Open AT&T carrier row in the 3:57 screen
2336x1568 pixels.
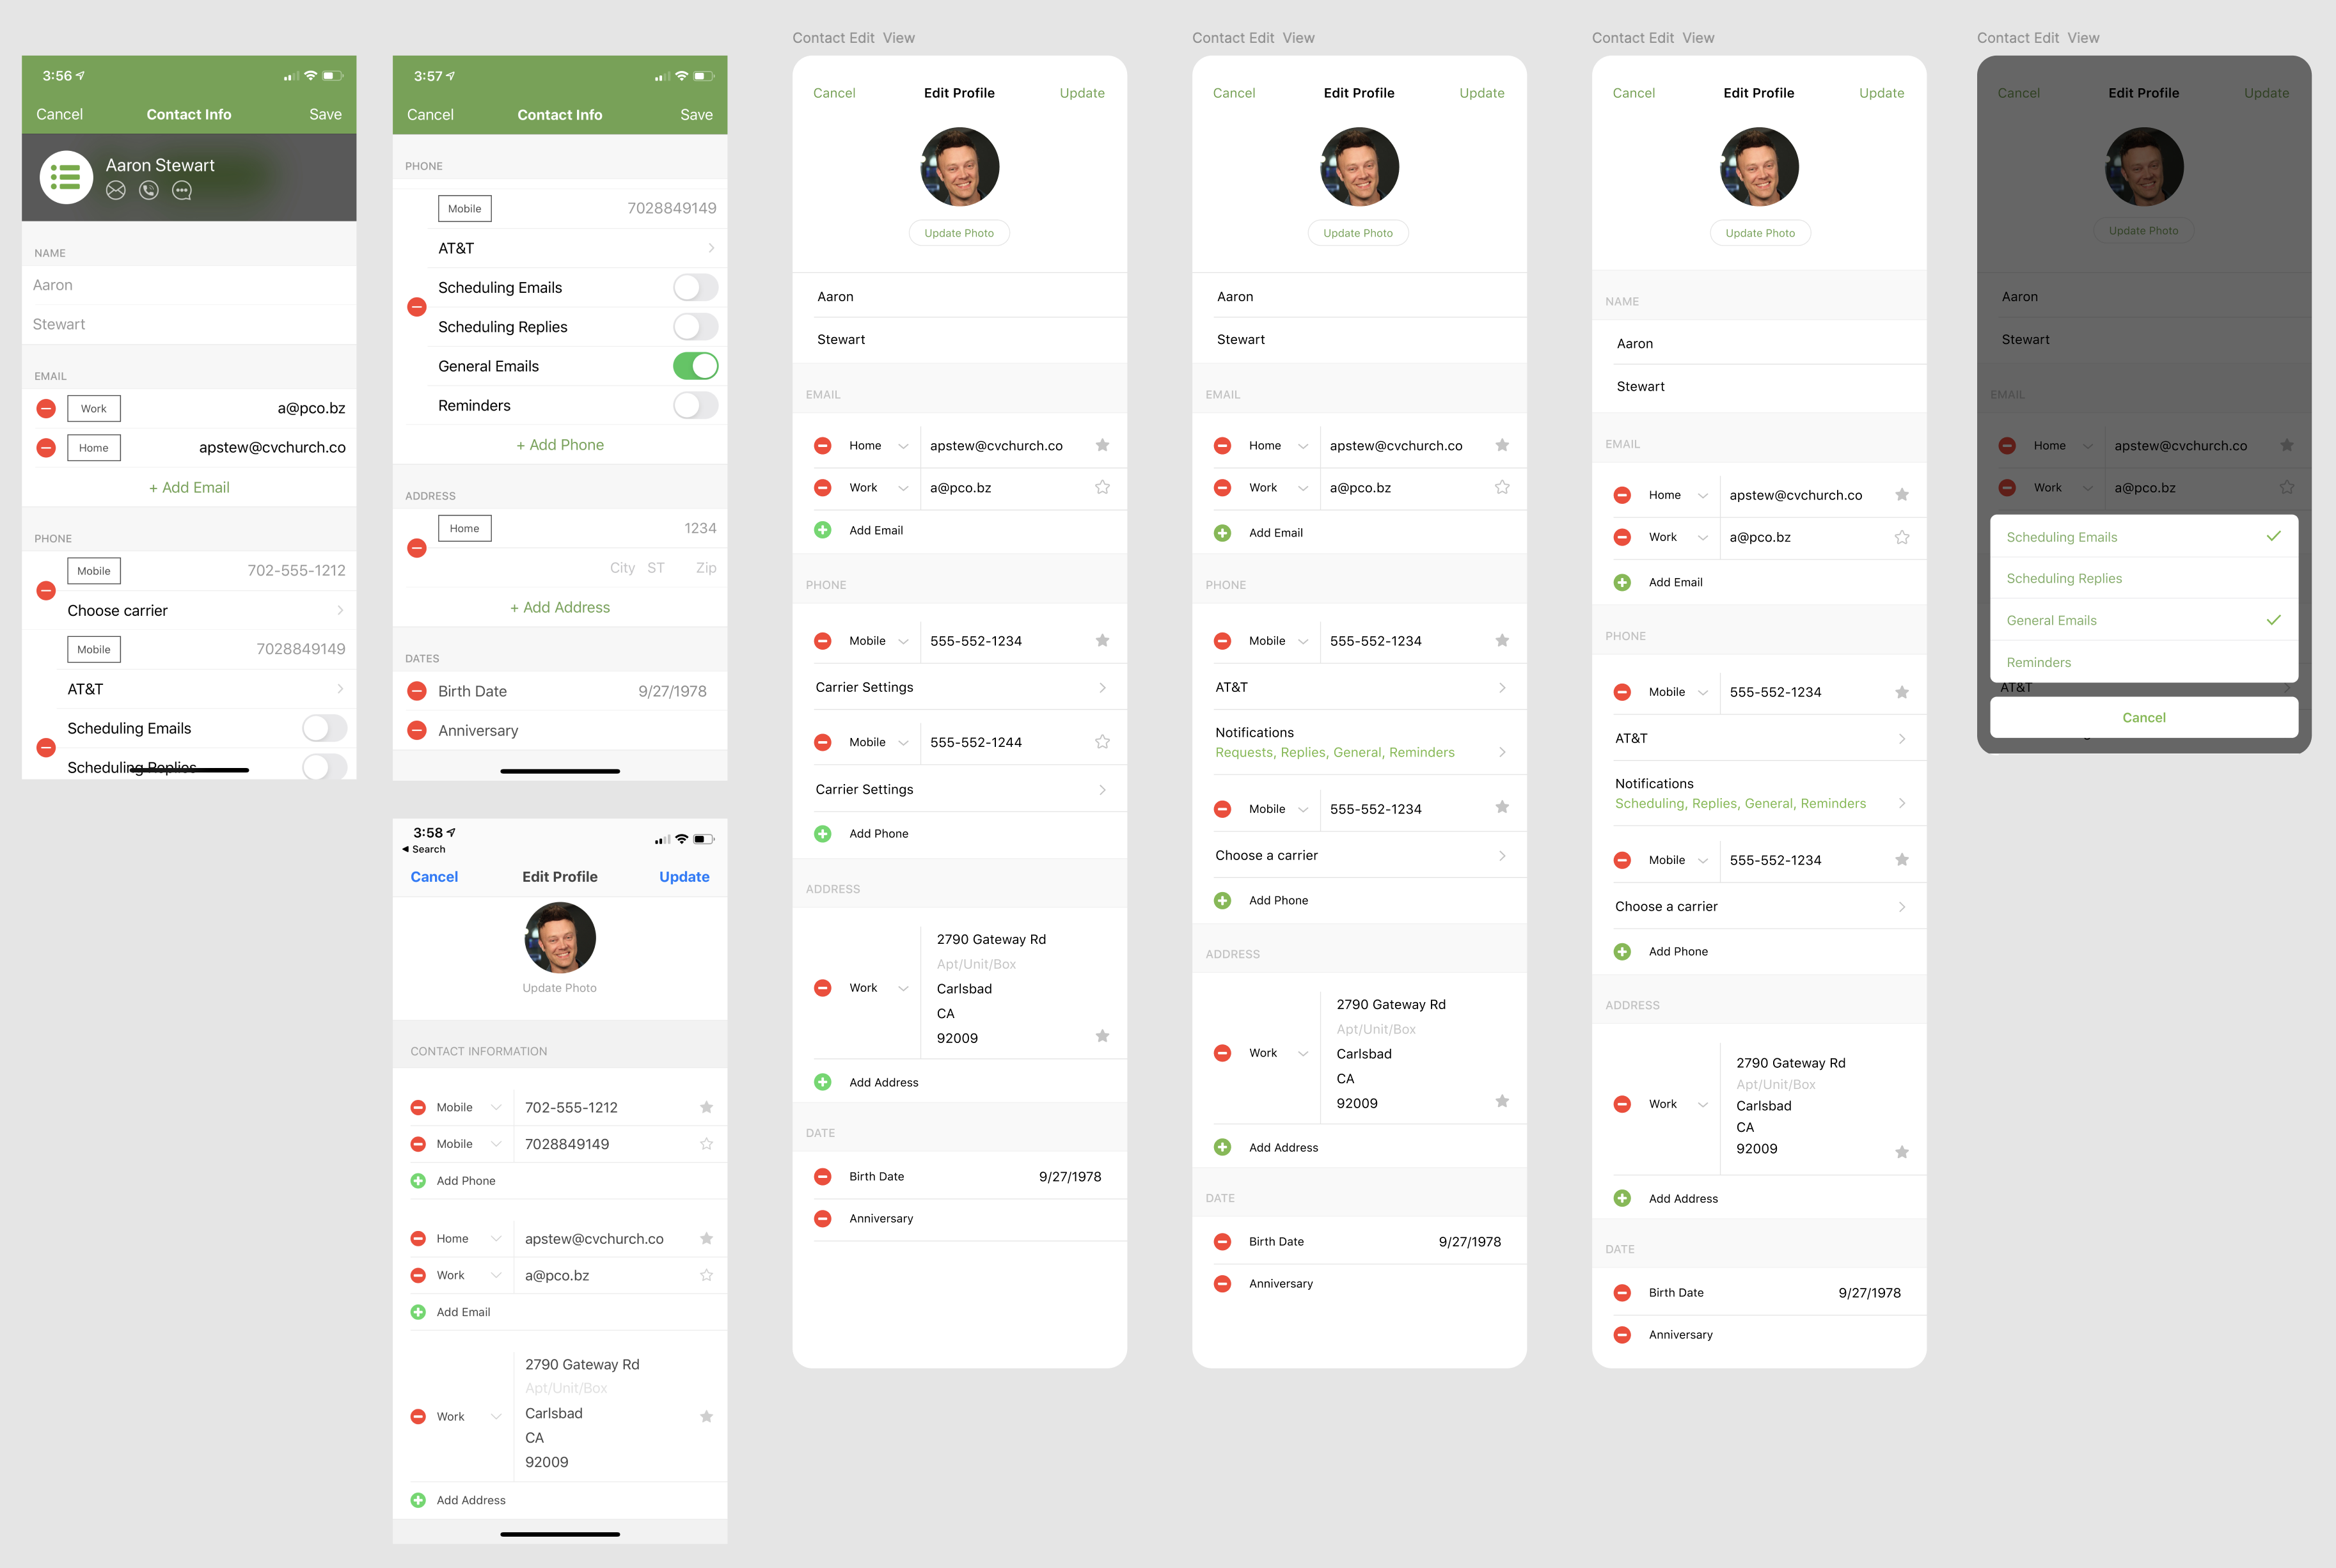coord(576,248)
